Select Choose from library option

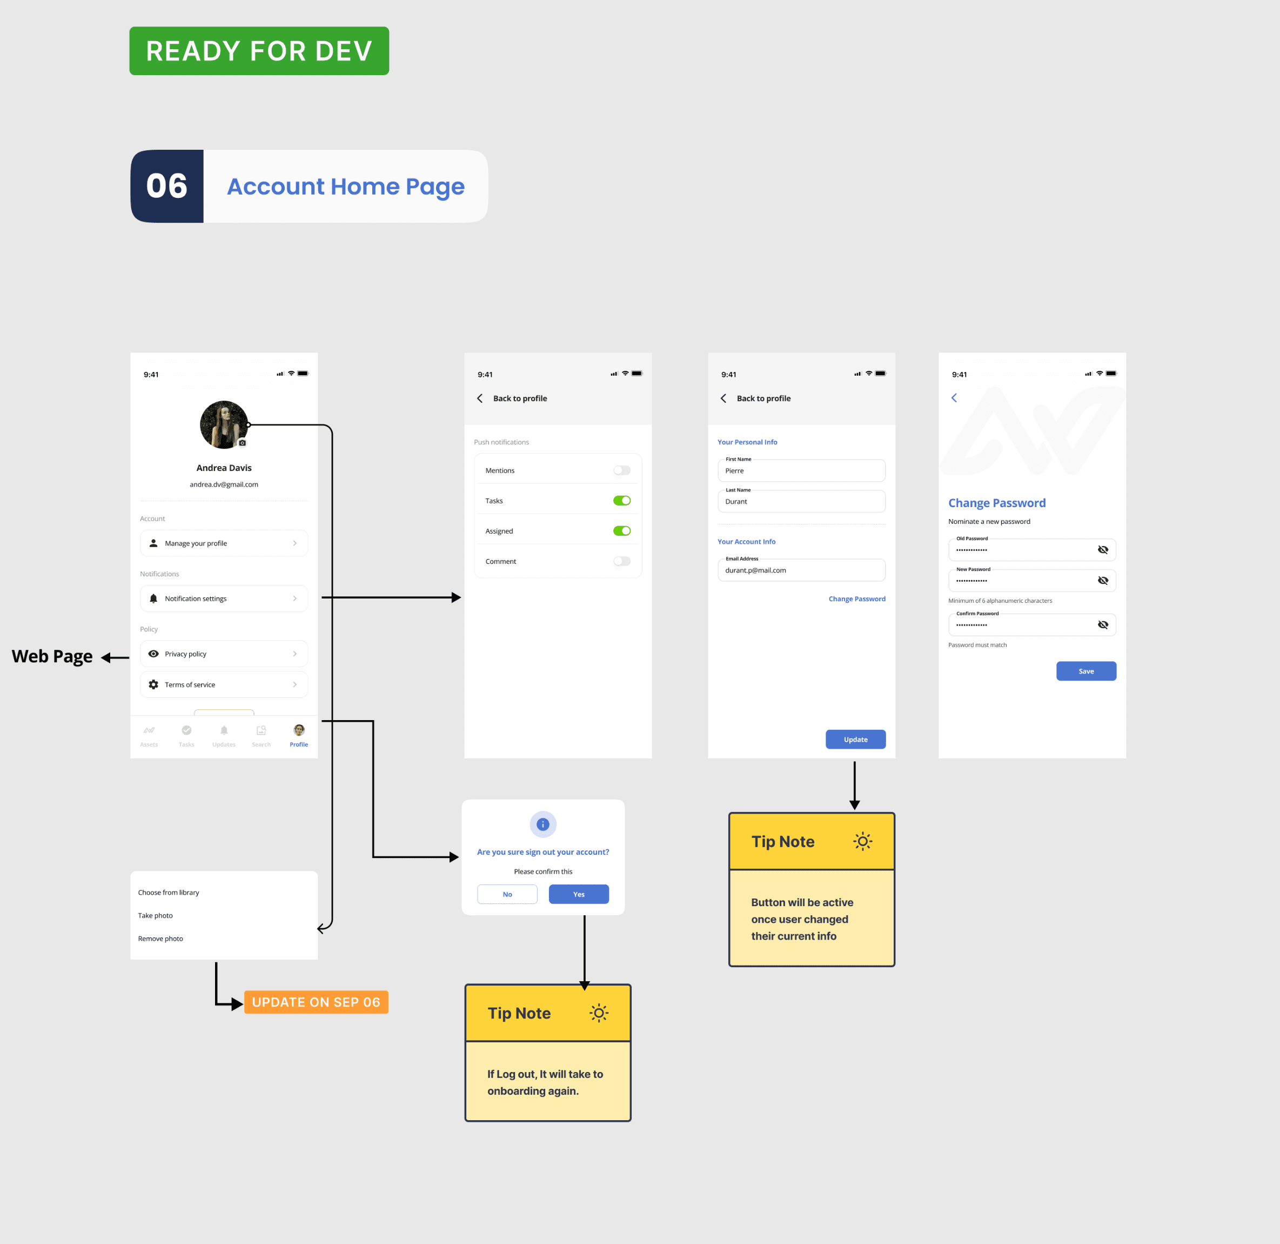(169, 893)
